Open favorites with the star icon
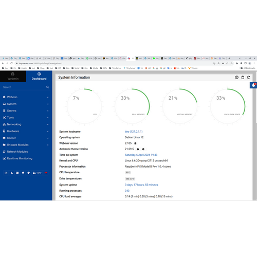Viewport: 257px width, 257px height. pos(23,173)
